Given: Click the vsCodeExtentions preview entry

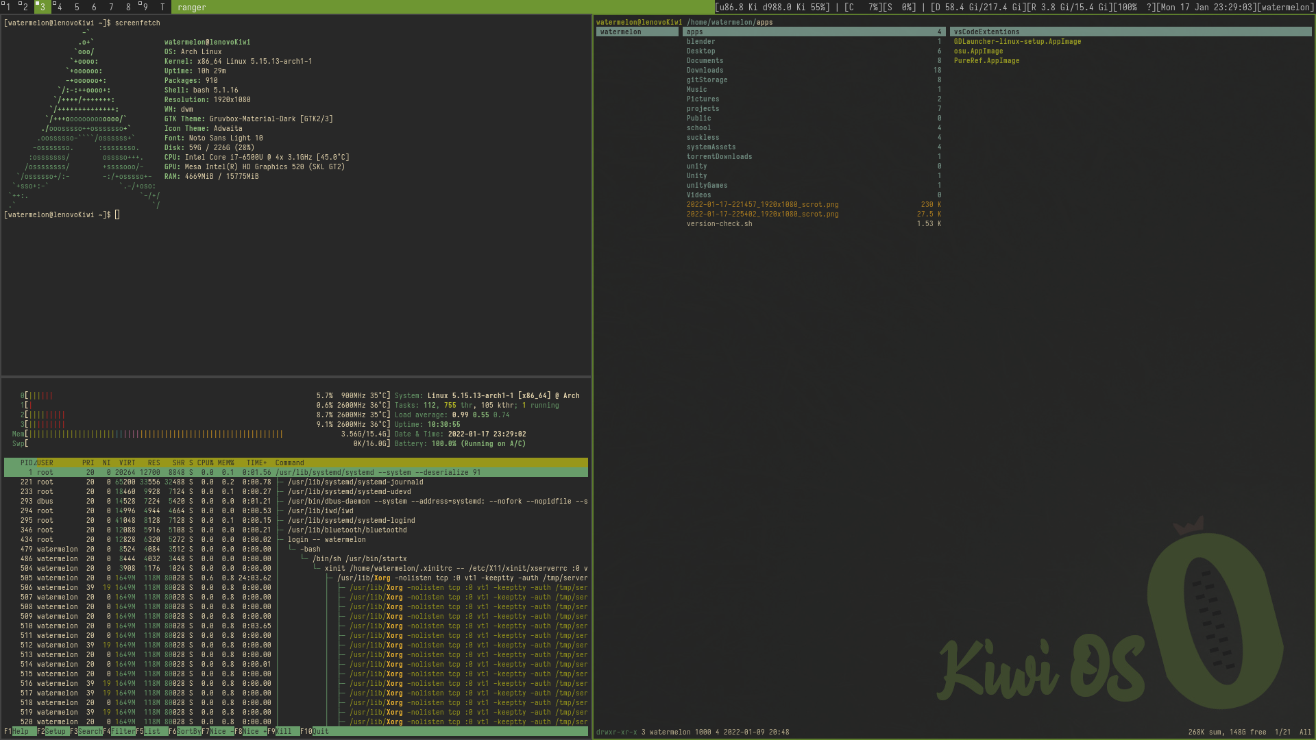Looking at the screenshot, I should (1130, 32).
